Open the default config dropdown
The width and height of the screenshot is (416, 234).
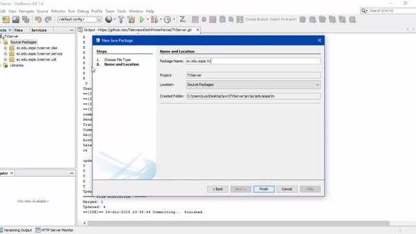[79, 19]
